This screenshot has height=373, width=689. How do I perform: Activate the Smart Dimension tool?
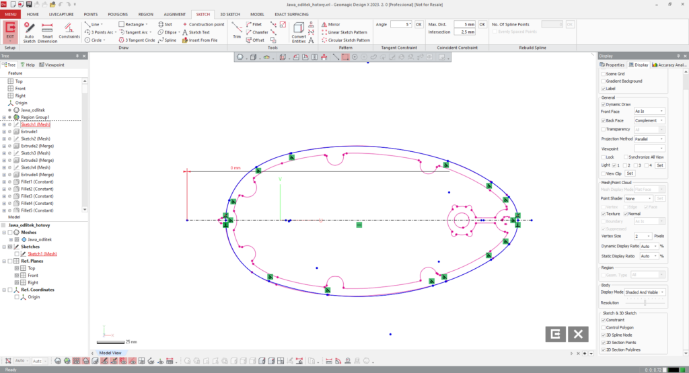coord(47,31)
